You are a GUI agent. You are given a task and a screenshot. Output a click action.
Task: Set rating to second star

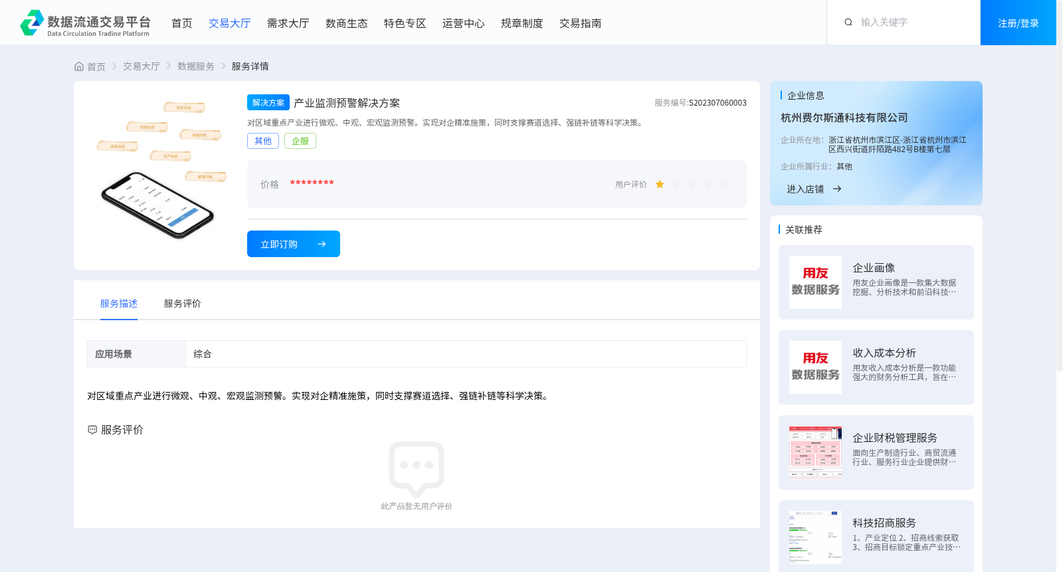coord(676,185)
